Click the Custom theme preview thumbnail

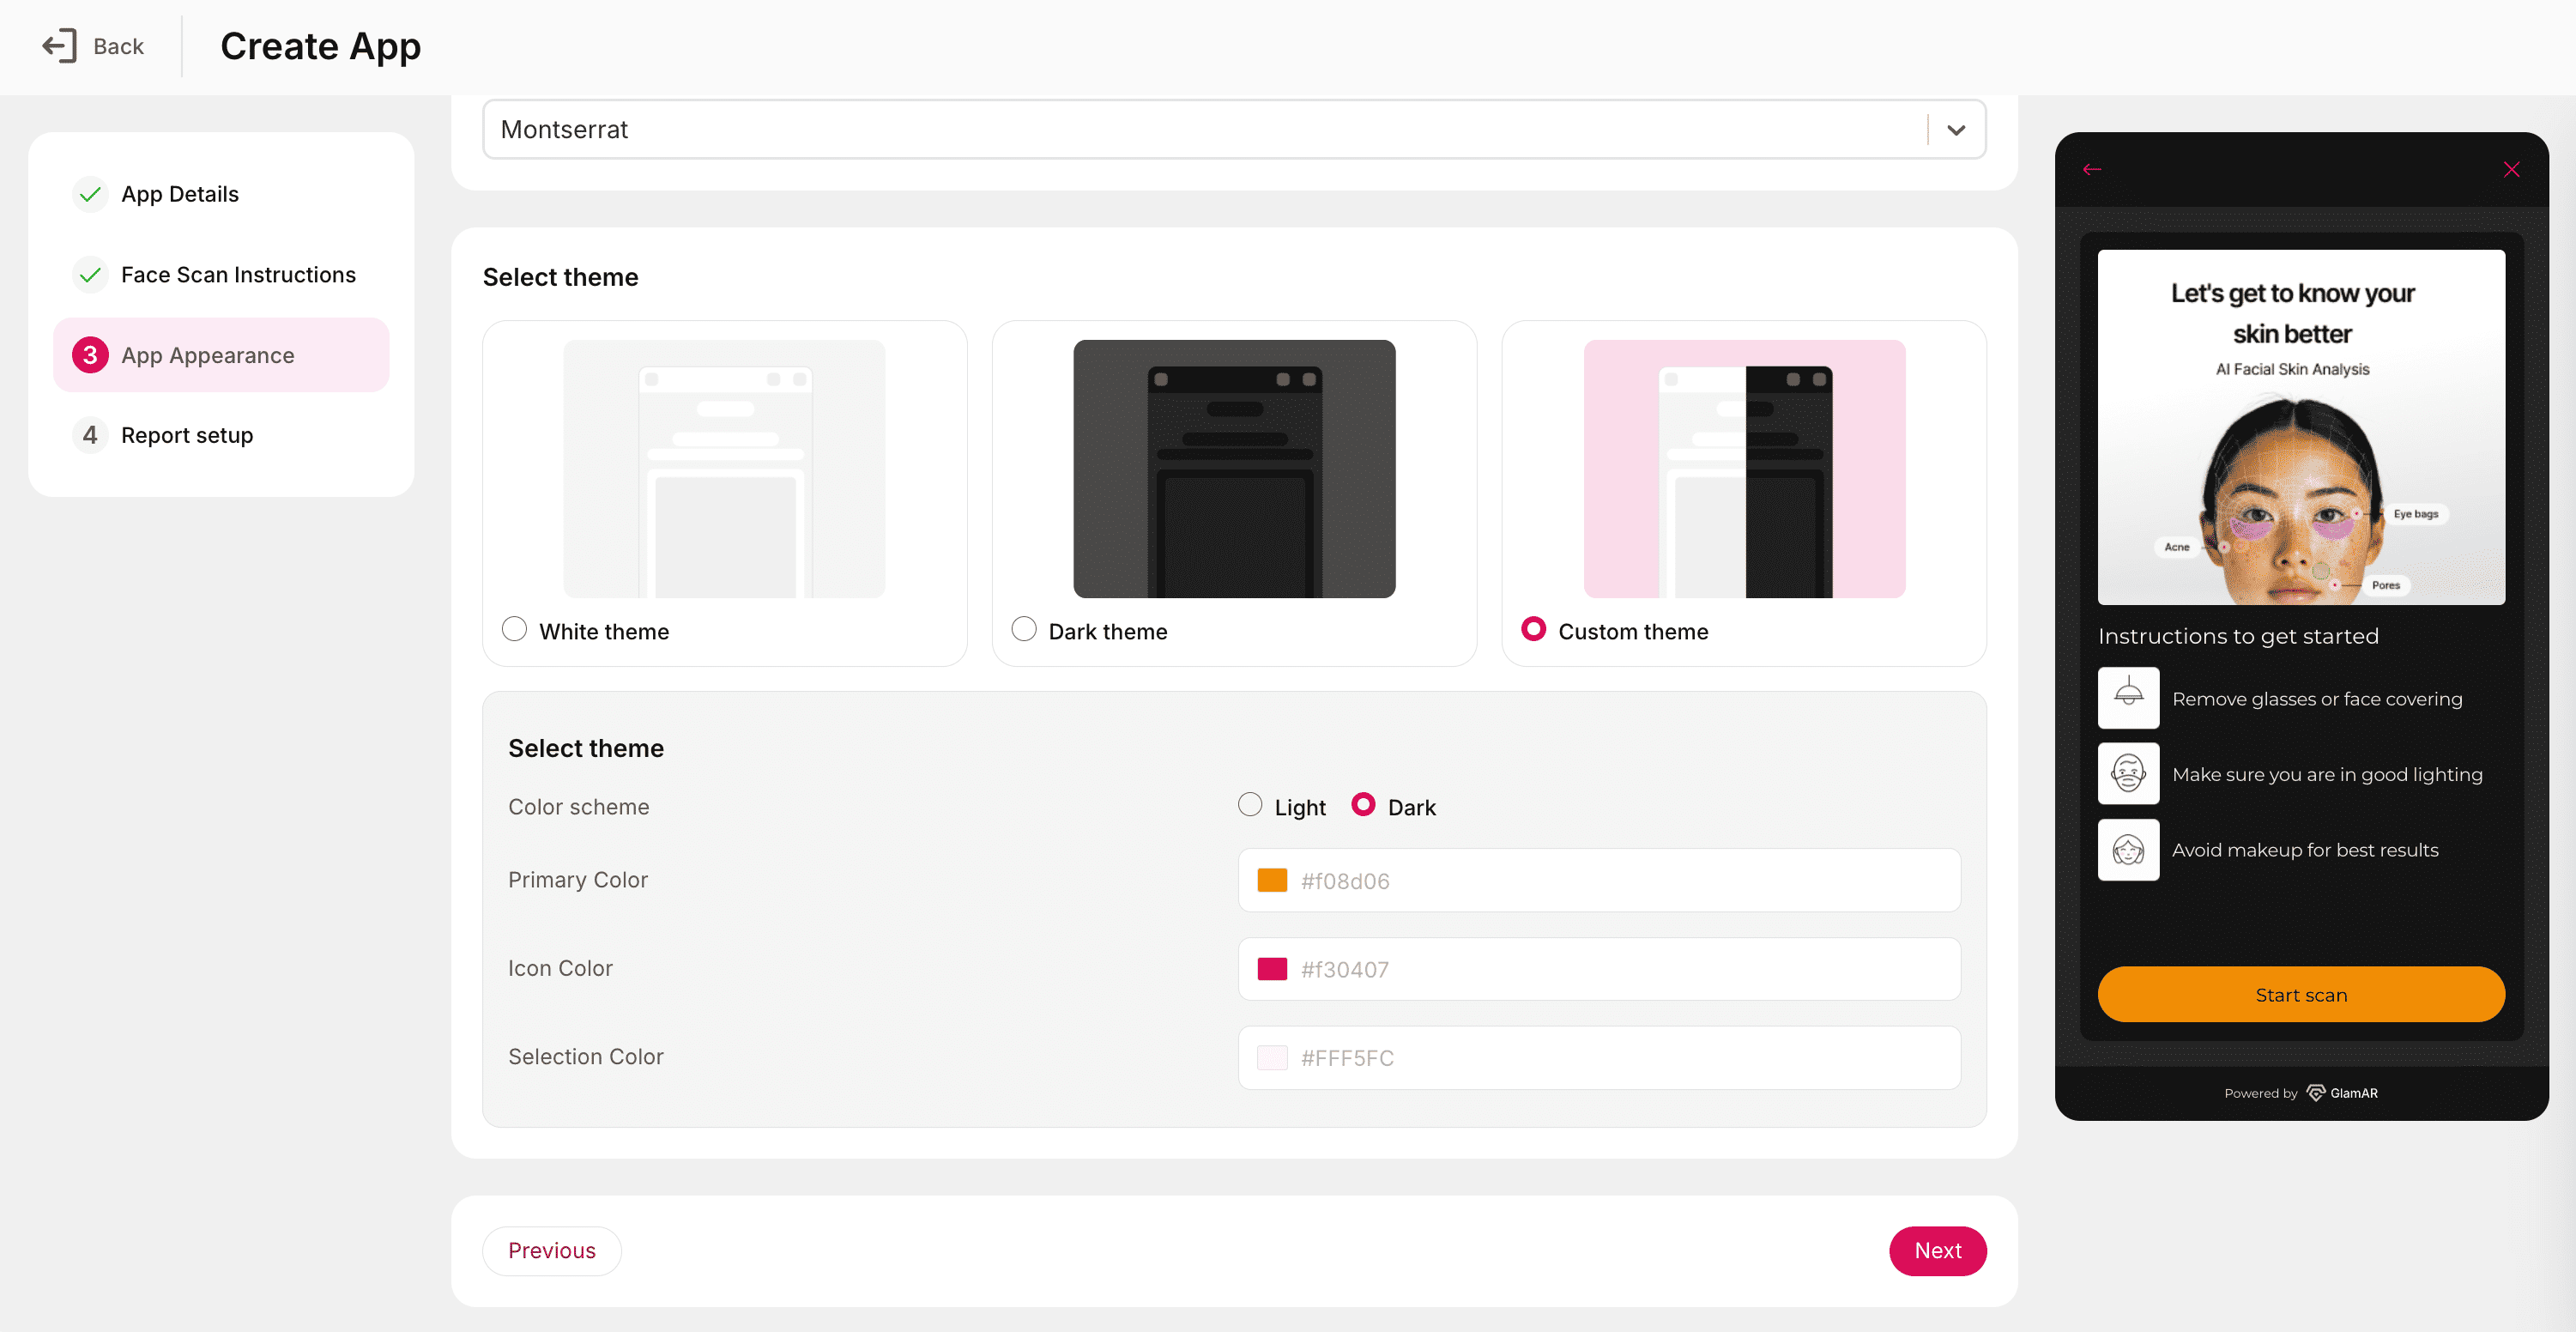pos(1744,469)
